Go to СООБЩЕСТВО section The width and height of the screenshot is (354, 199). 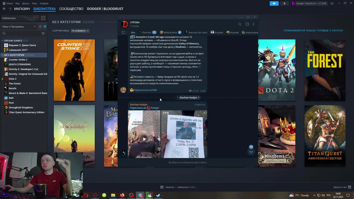coord(71,9)
